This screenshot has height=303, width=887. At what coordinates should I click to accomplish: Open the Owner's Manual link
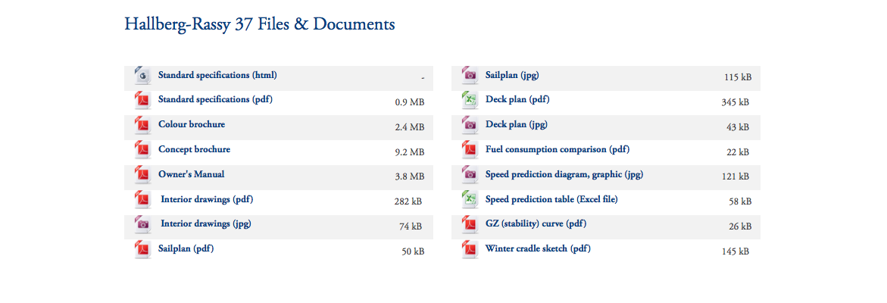click(x=192, y=174)
